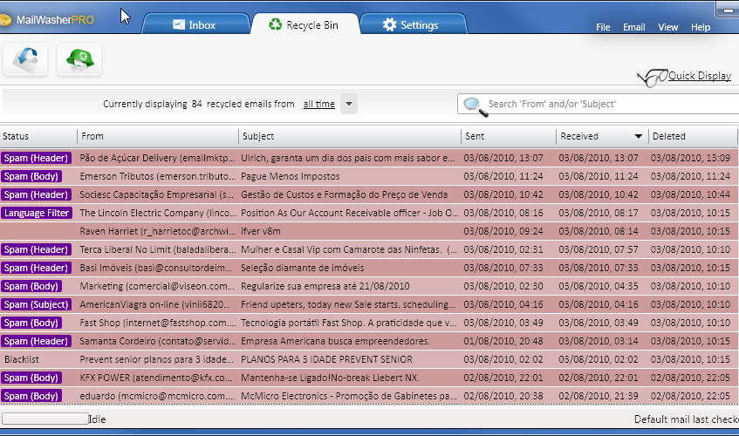Select the Pão de Açúcar Delivery email row
The height and width of the screenshot is (436, 739).
coord(368,158)
